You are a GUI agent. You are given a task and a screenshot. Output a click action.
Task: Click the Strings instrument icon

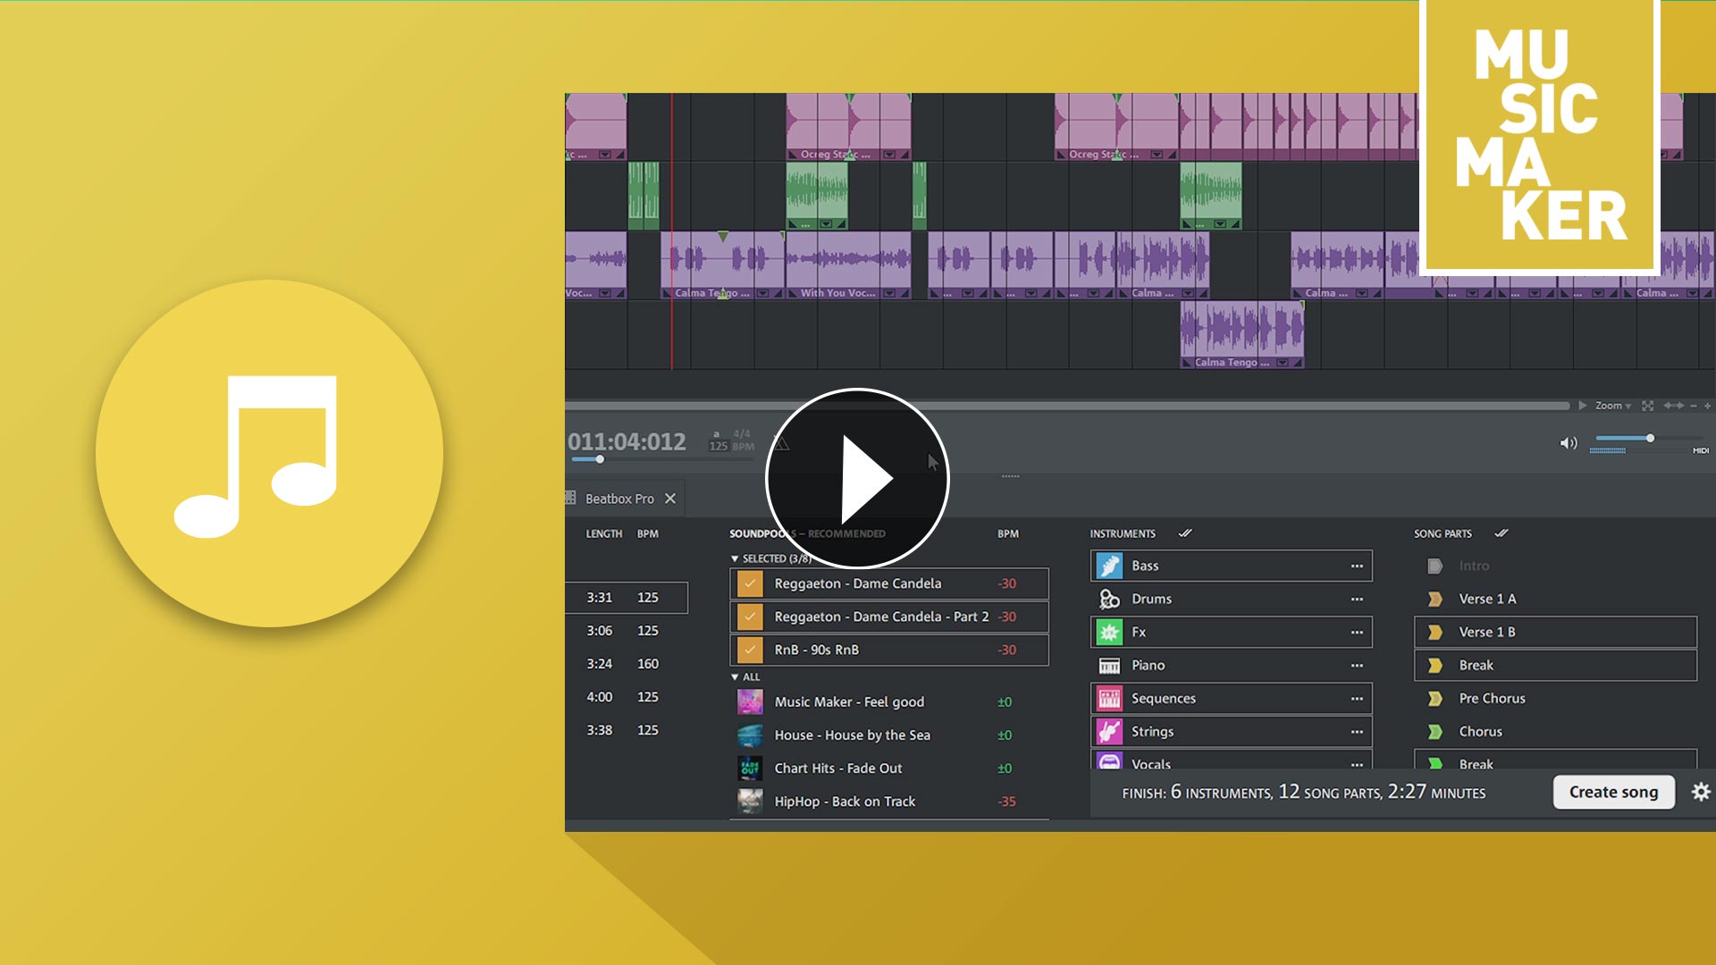click(1106, 731)
